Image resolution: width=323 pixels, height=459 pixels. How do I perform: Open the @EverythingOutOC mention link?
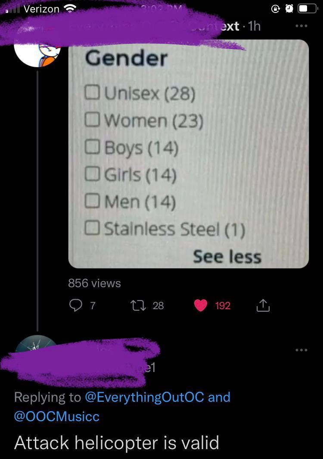(x=145, y=397)
